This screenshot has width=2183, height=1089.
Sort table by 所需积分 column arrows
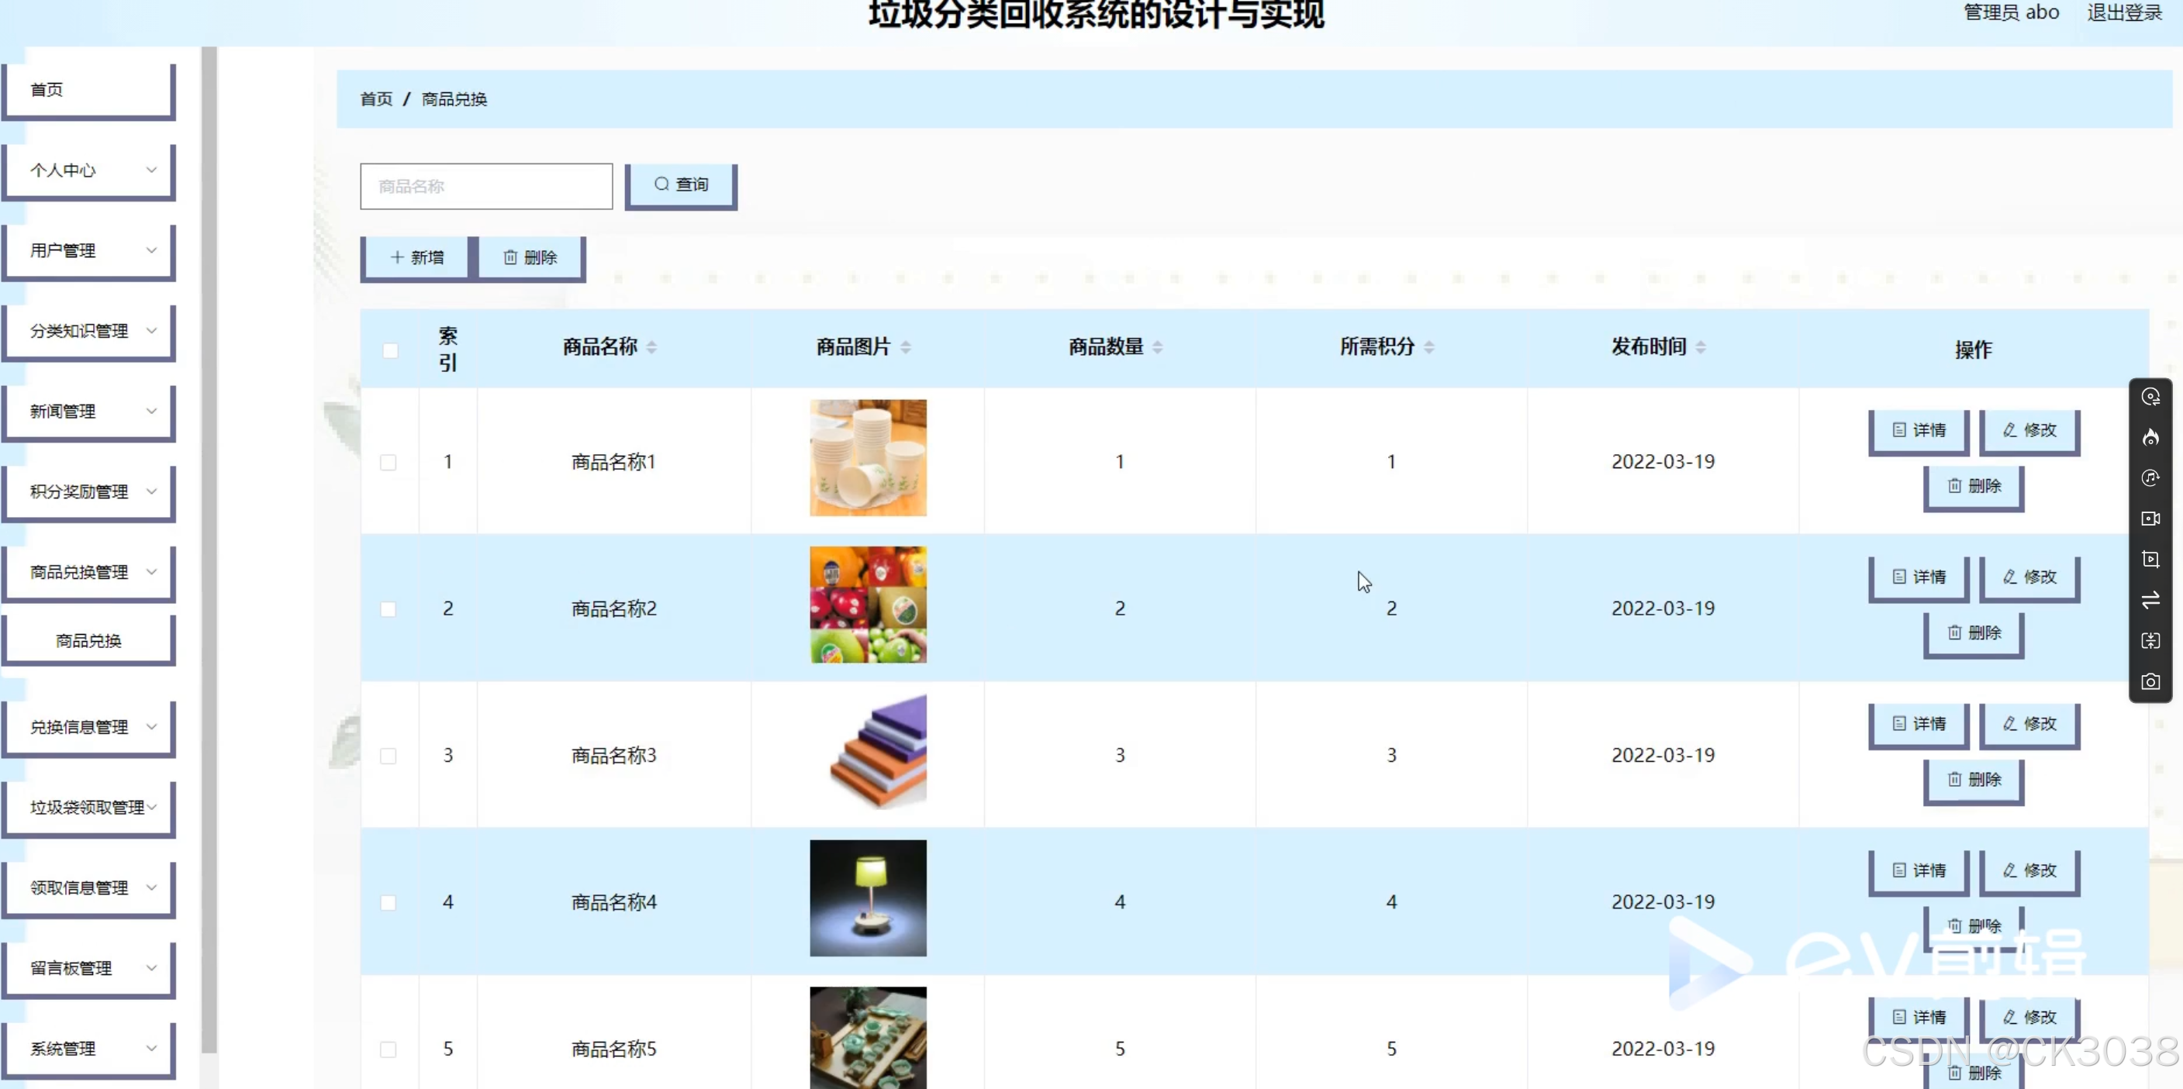tap(1428, 347)
